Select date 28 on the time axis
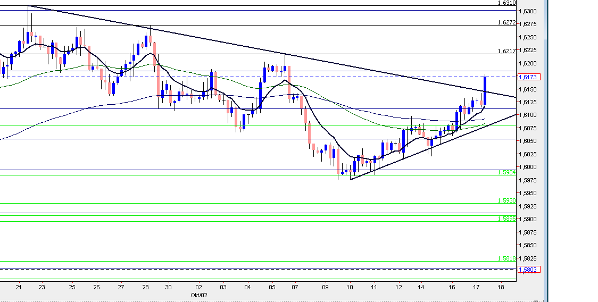Screen dimensions: 598x302 click(145, 287)
